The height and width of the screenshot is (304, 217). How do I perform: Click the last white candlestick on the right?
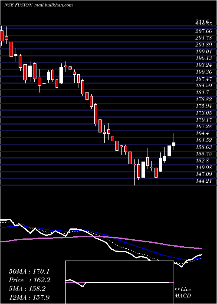(x=174, y=144)
